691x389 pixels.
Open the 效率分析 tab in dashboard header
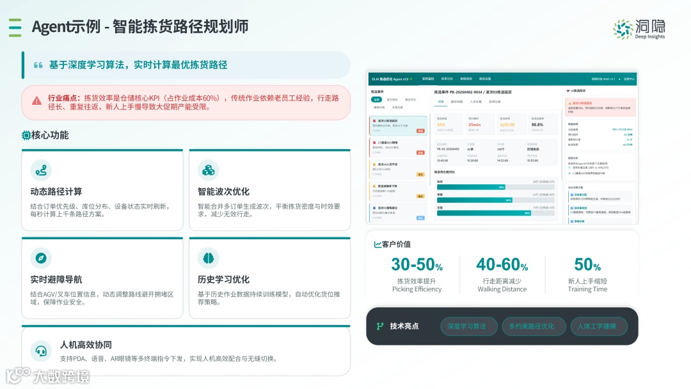click(447, 79)
